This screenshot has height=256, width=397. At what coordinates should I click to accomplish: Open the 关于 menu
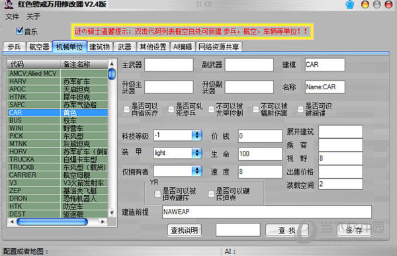(33, 17)
